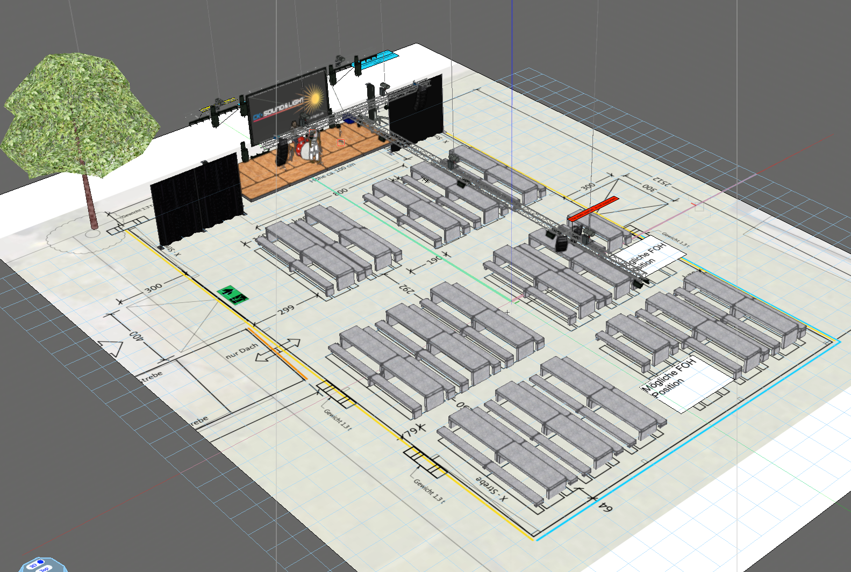Select the green emergency exit sign

click(x=232, y=294)
